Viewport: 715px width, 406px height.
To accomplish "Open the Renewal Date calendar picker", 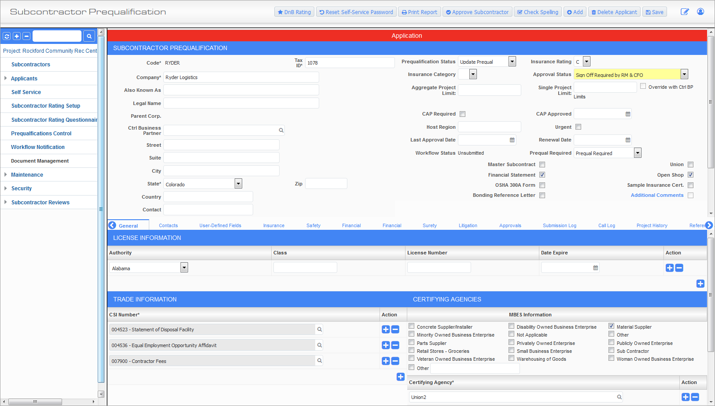I will 627,140.
